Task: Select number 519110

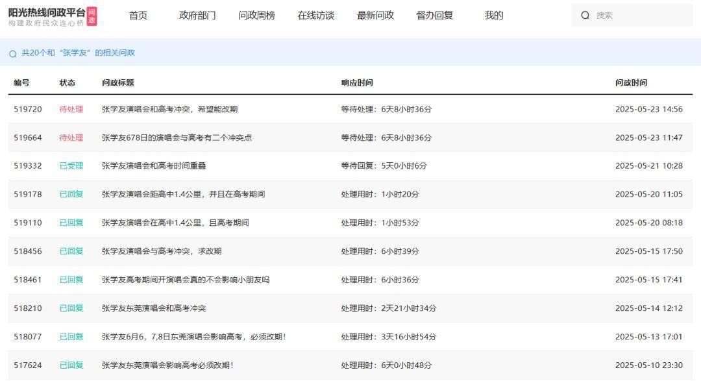Action: click(28, 223)
